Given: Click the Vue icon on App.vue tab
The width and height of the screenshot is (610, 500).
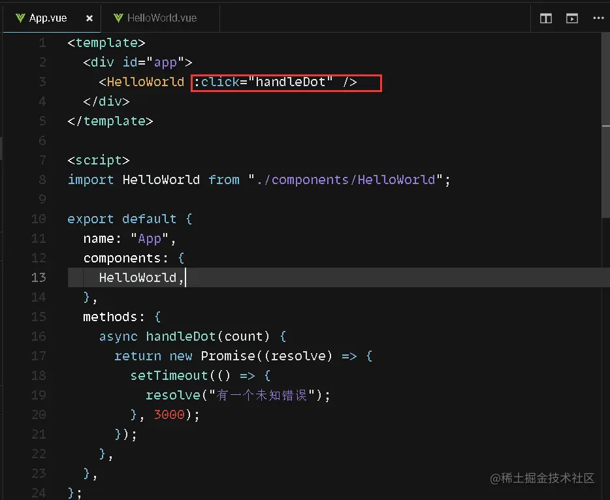Looking at the screenshot, I should coord(20,18).
